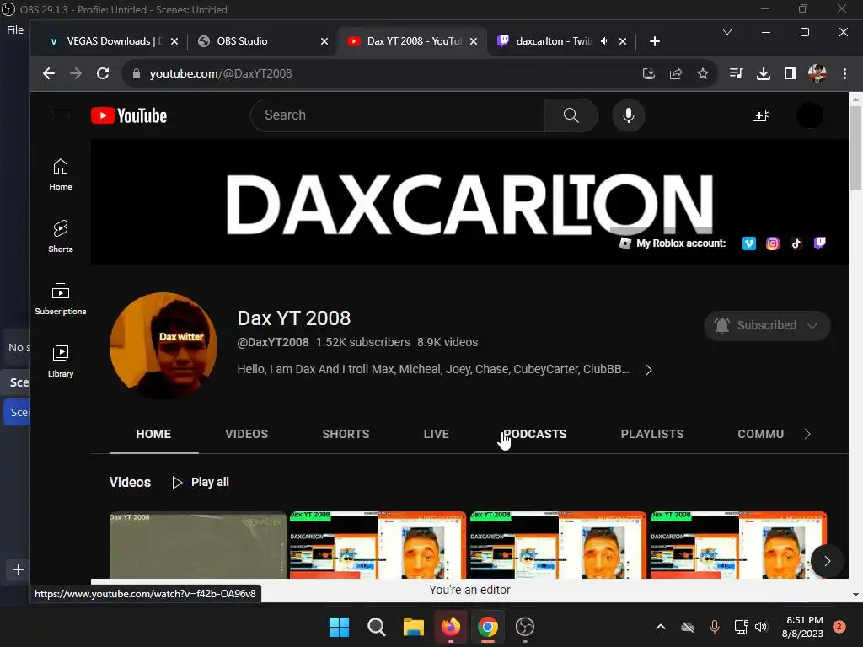
Task: Click the share page icon in address bar
Action: coord(676,73)
